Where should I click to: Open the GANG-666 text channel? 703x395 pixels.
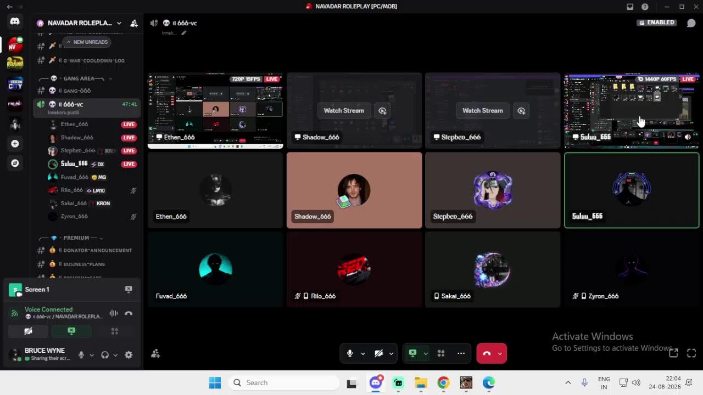tap(87, 91)
